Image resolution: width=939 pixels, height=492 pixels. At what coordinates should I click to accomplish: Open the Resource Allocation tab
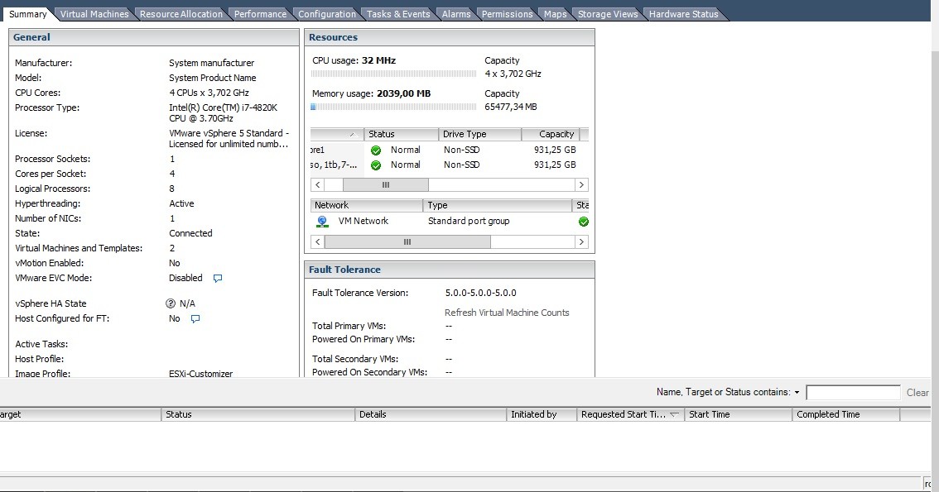[x=181, y=14]
